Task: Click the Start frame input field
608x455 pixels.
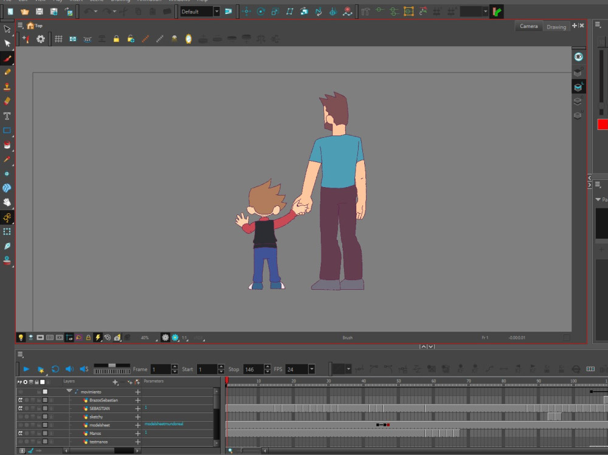Action: pyautogui.click(x=207, y=369)
